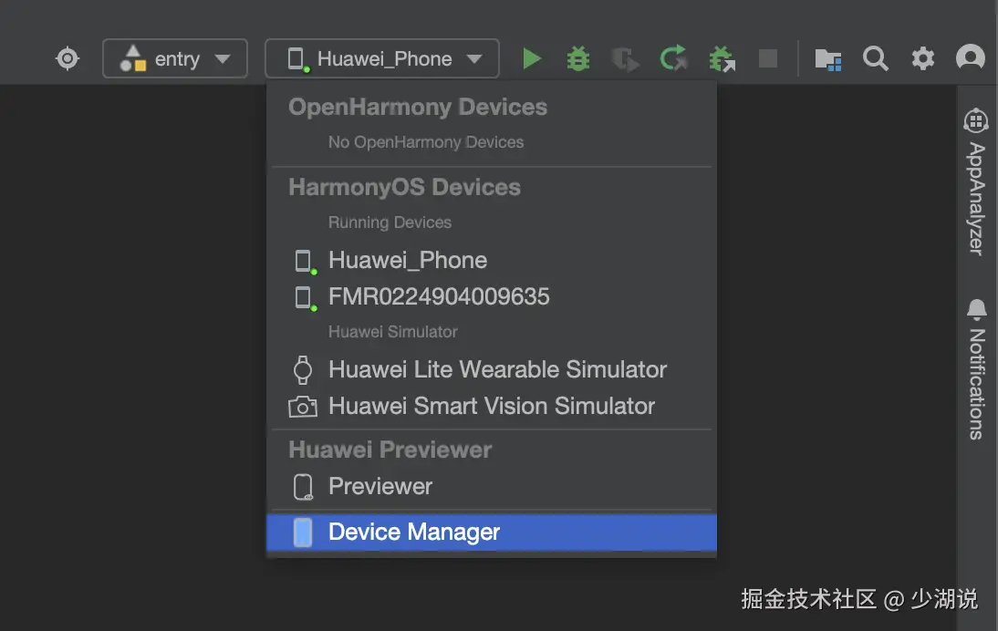Open the AppAnalyzer side panel
The image size is (998, 631).
(976, 182)
